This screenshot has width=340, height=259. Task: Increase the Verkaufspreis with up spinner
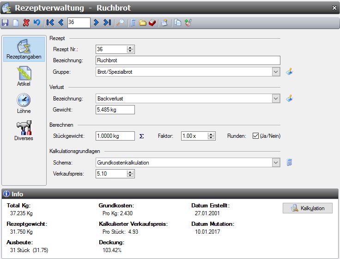(130, 171)
